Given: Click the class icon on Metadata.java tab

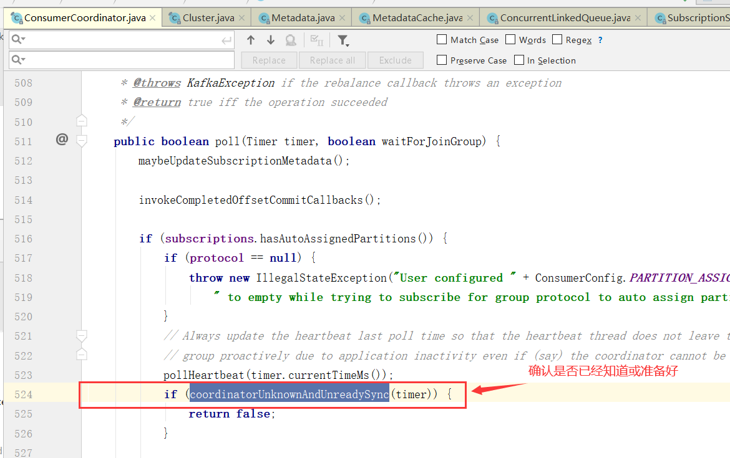Looking at the screenshot, I should coord(264,17).
